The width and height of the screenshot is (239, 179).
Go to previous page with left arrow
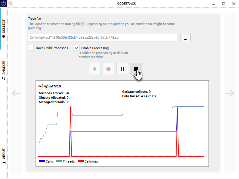tap(16, 93)
